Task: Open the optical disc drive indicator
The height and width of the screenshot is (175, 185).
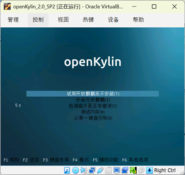Action: (x=76, y=170)
